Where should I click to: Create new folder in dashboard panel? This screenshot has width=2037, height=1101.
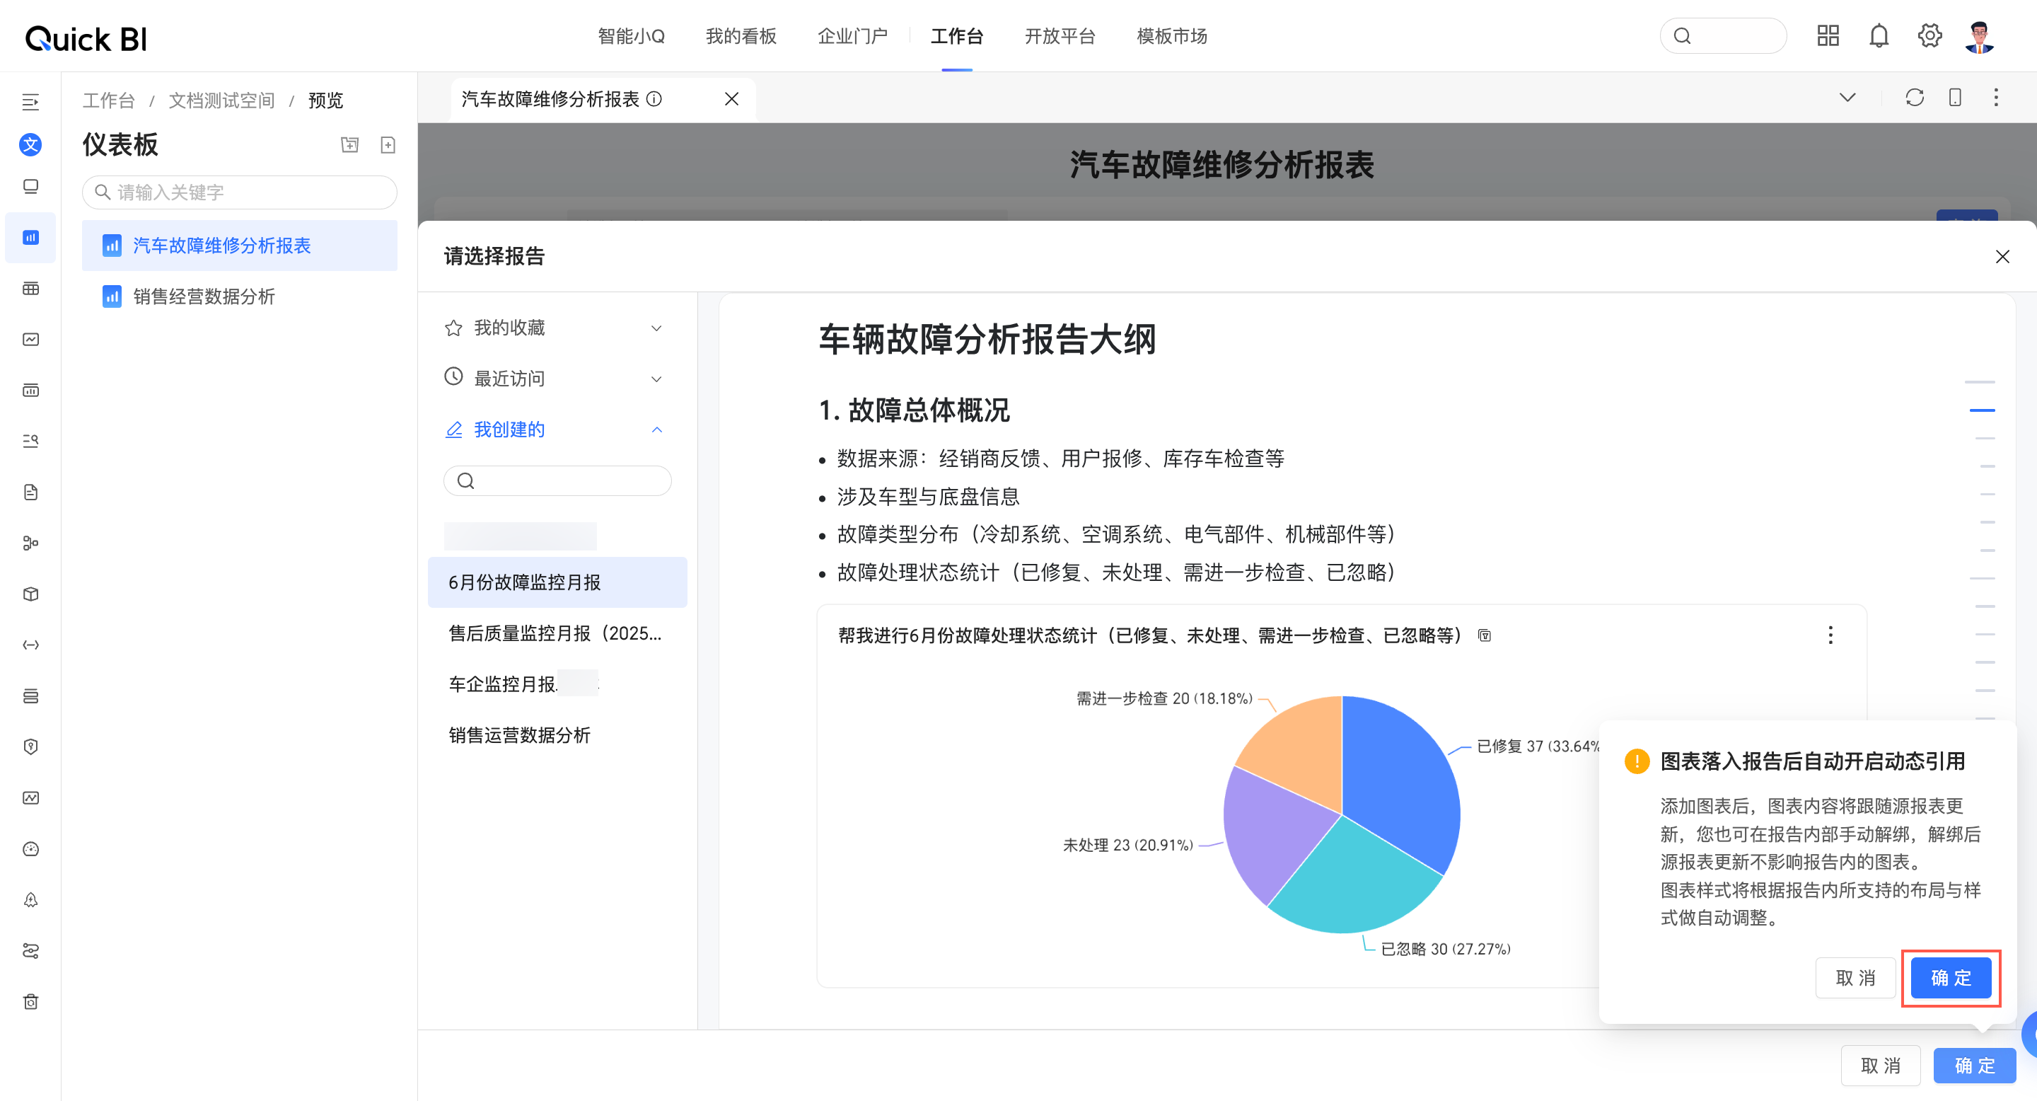(349, 145)
